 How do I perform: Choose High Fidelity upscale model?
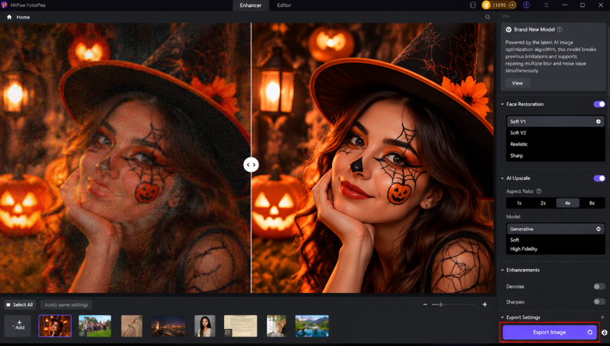click(555, 249)
